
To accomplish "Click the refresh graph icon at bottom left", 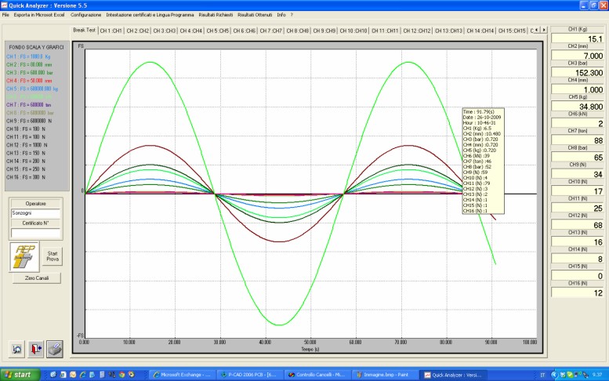I will tap(16, 347).
